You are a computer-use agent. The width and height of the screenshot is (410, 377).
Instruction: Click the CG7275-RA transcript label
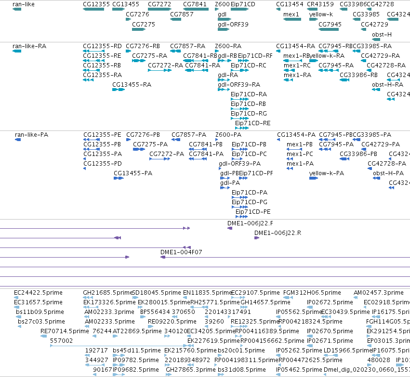click(x=149, y=56)
